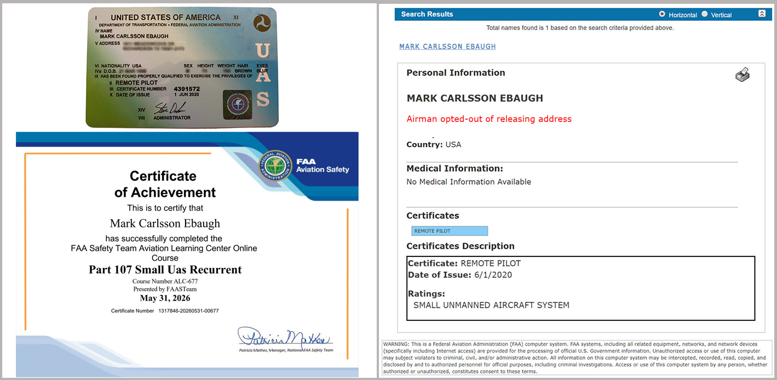Click the 'Certificates Description' heading
The height and width of the screenshot is (380, 777).
[x=461, y=246]
